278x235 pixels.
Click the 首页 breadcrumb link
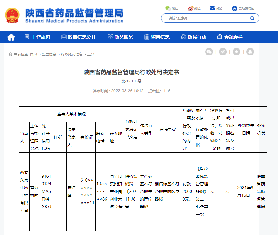coord(34,54)
